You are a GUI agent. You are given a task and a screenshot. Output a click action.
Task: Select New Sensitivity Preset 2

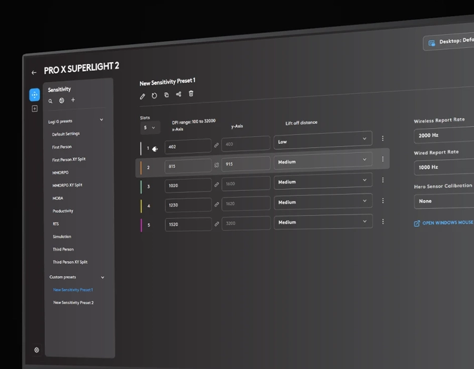point(73,303)
